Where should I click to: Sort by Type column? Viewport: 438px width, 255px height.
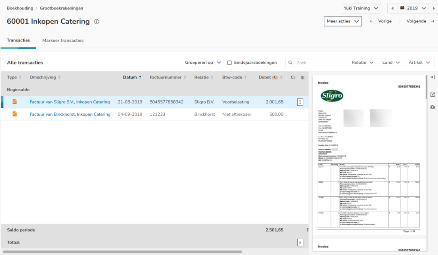coord(14,77)
